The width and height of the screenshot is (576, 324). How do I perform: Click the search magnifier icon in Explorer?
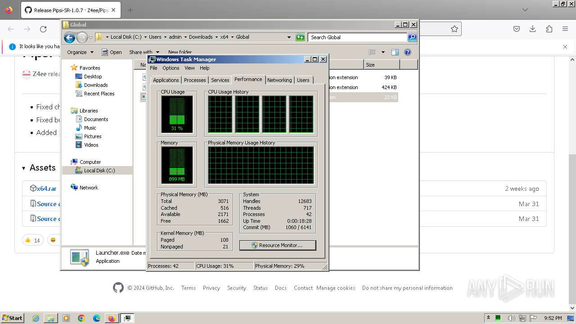click(x=412, y=37)
